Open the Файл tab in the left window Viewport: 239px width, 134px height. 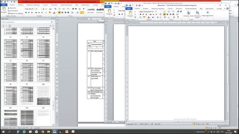(4, 5)
